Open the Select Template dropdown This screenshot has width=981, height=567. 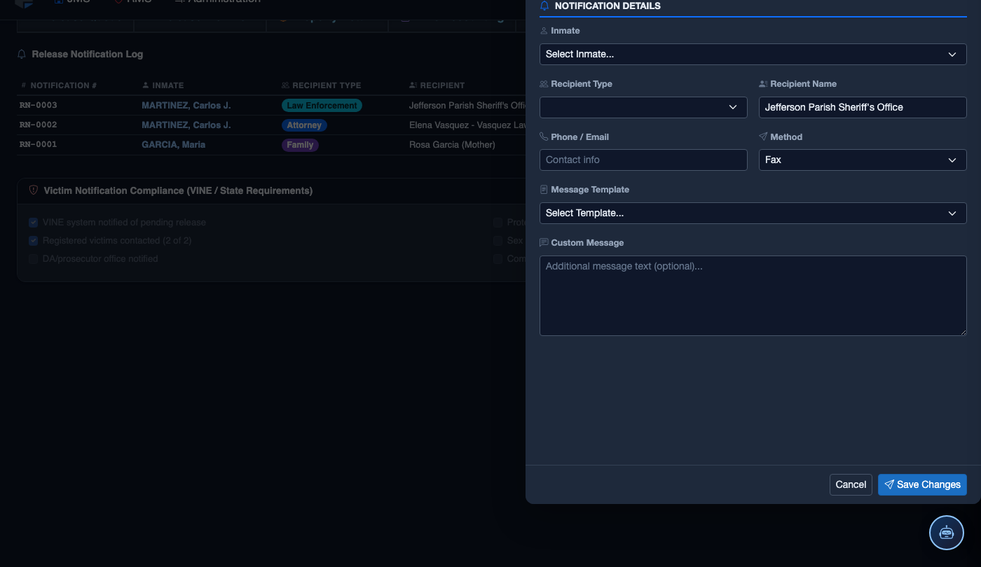pos(753,213)
